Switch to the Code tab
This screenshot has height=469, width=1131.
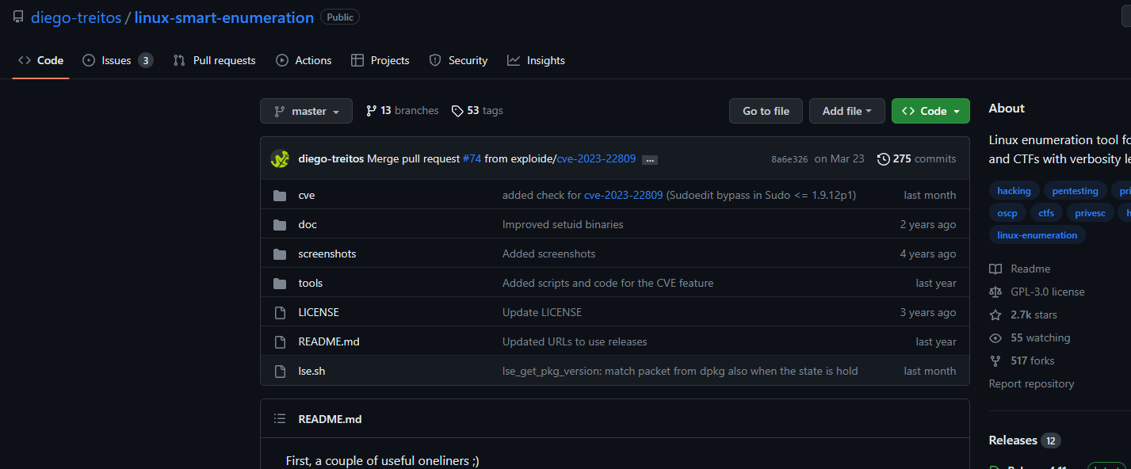[x=40, y=60]
